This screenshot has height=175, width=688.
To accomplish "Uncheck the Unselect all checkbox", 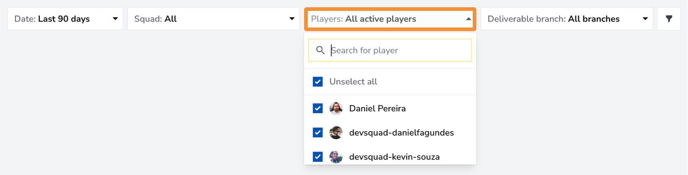I will point(318,82).
